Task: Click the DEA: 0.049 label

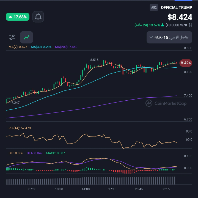Action: point(35,153)
